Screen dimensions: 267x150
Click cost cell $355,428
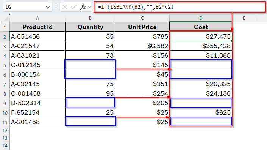pos(201,46)
